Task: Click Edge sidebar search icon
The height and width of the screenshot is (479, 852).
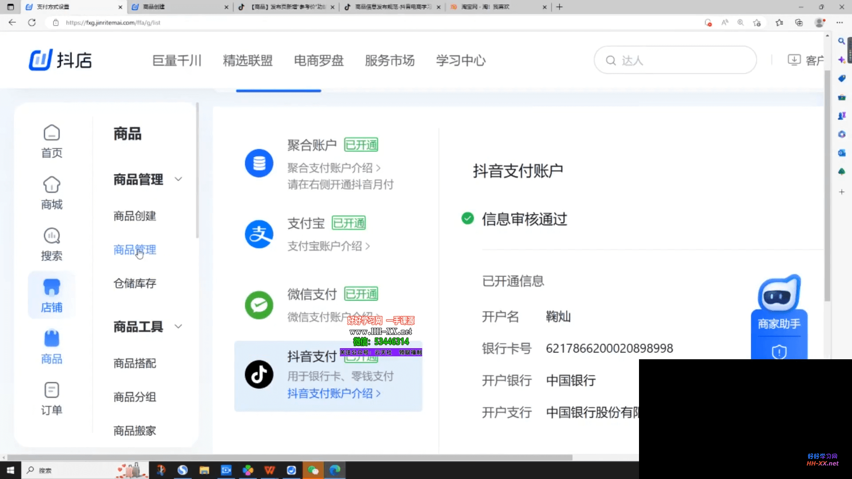Action: pos(841,41)
